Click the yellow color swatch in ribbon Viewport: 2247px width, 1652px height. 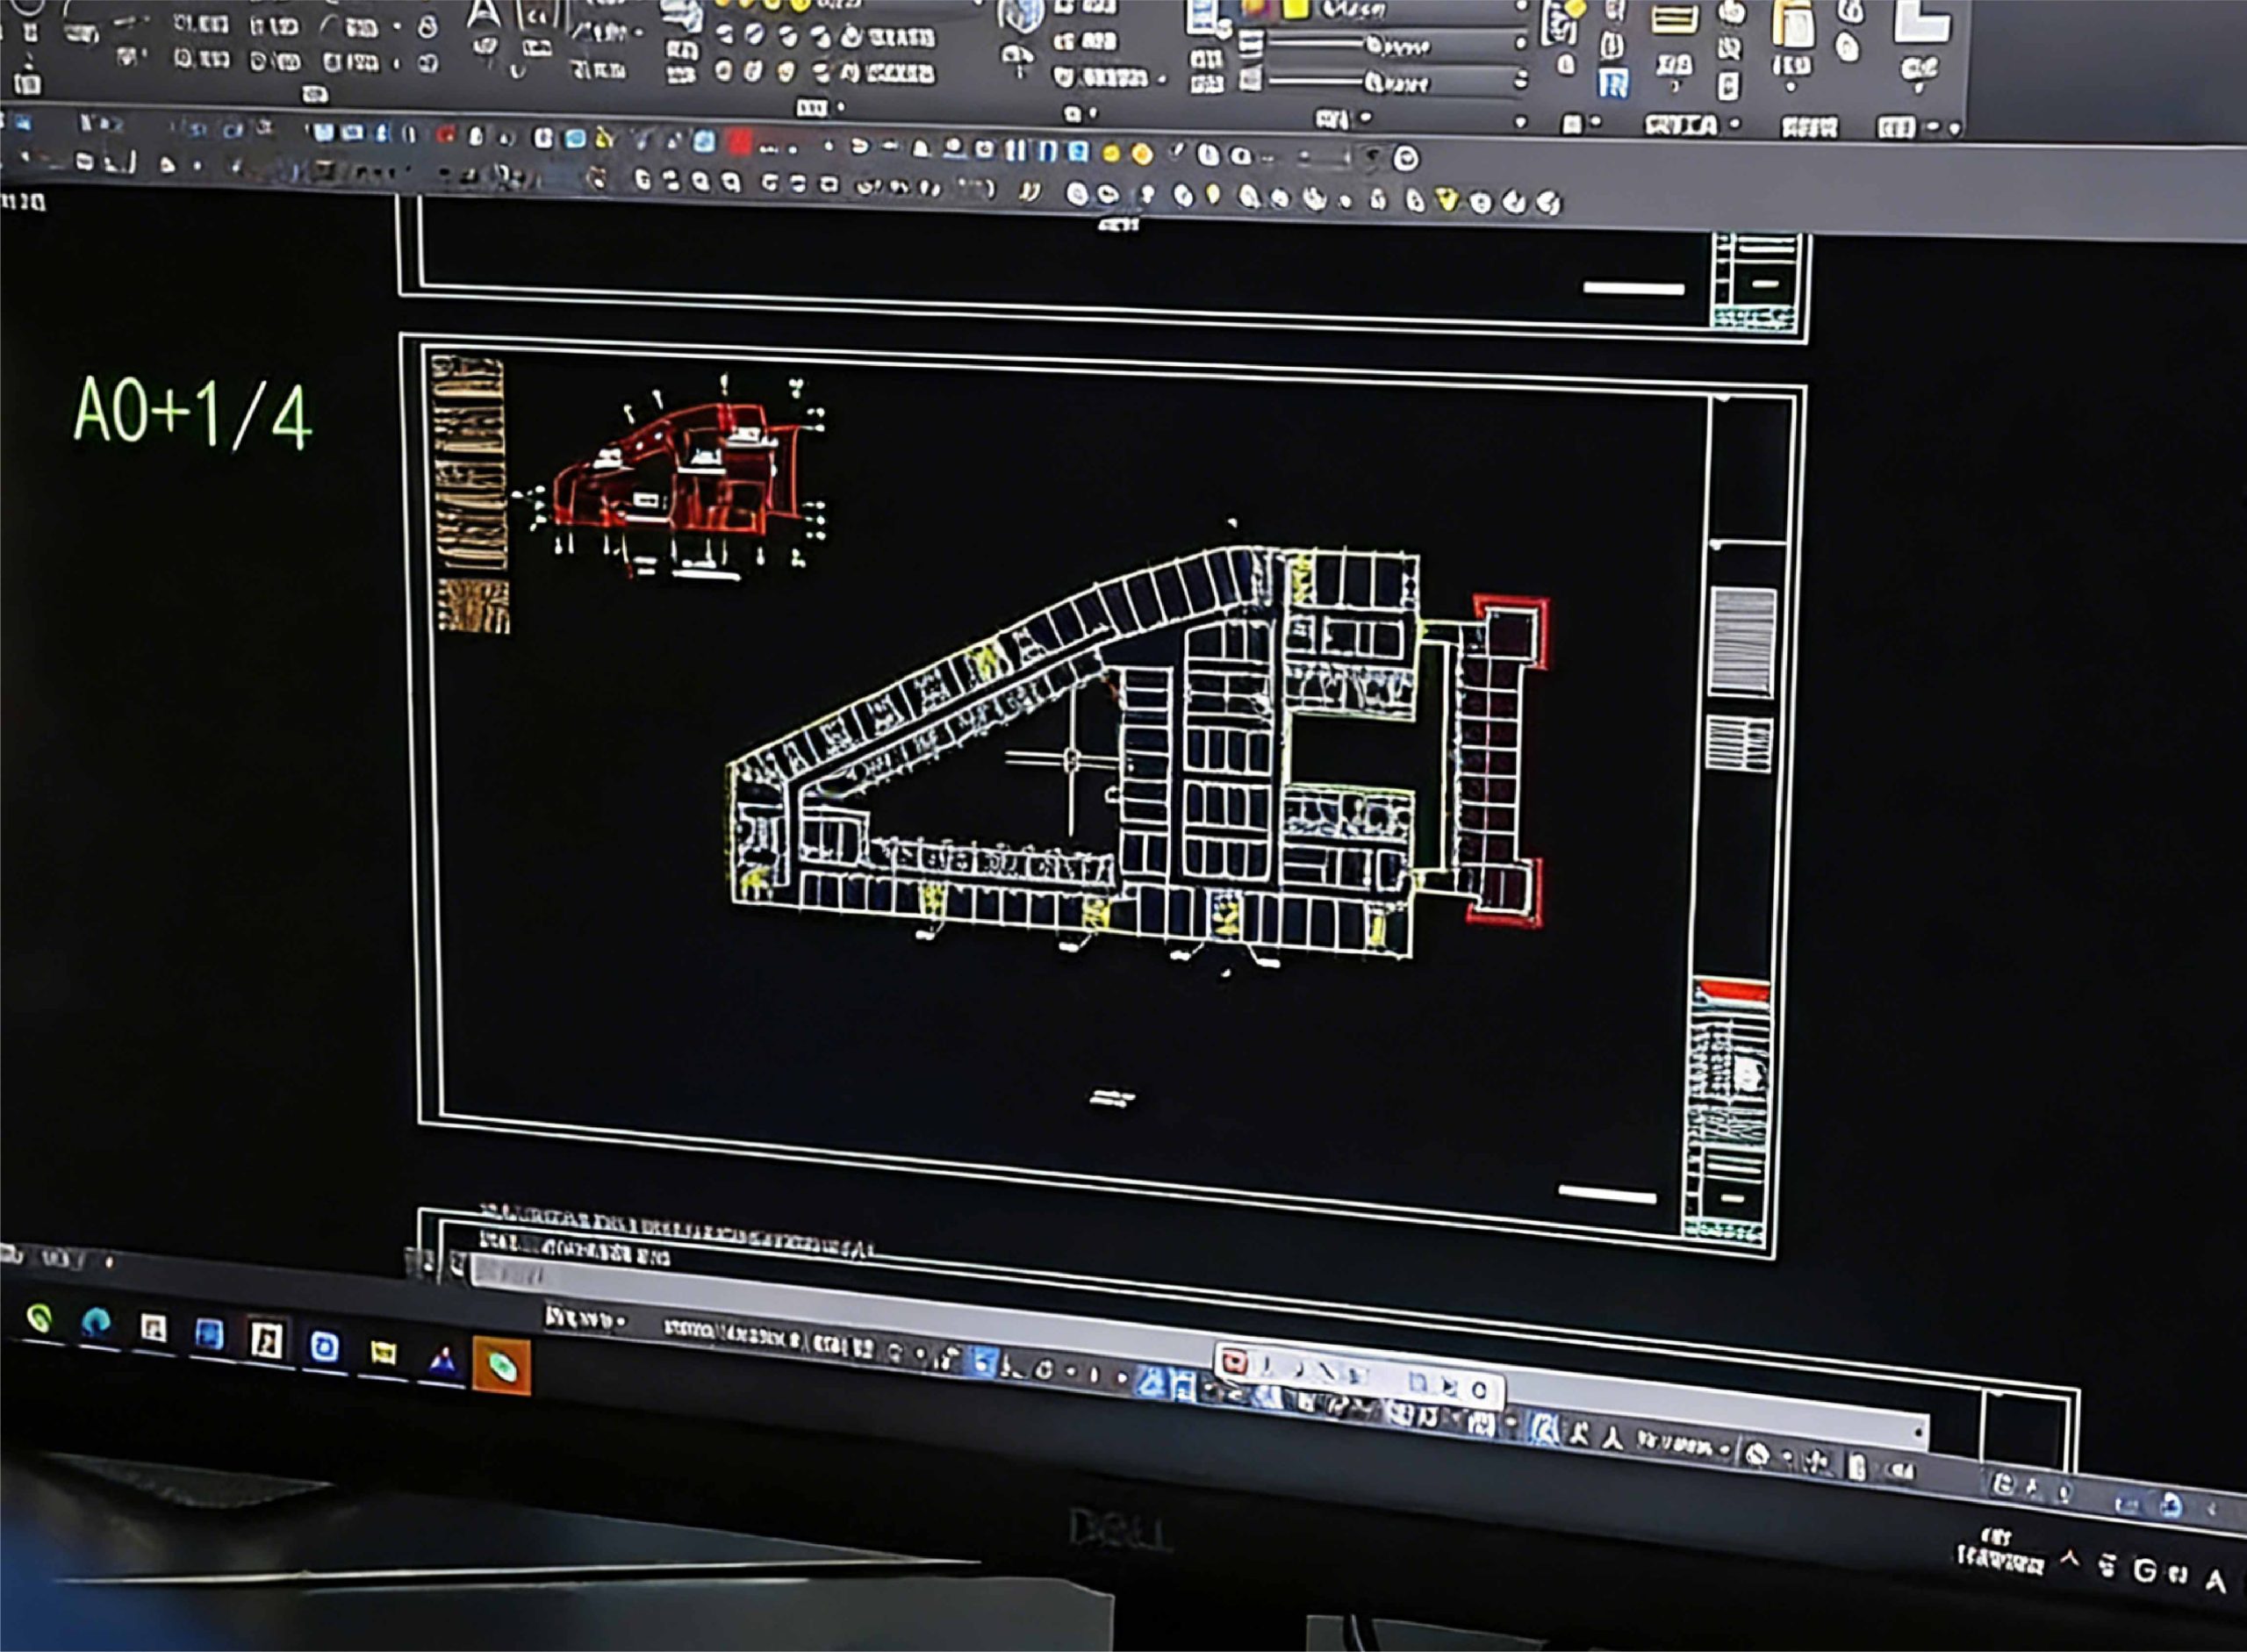[1297, 8]
